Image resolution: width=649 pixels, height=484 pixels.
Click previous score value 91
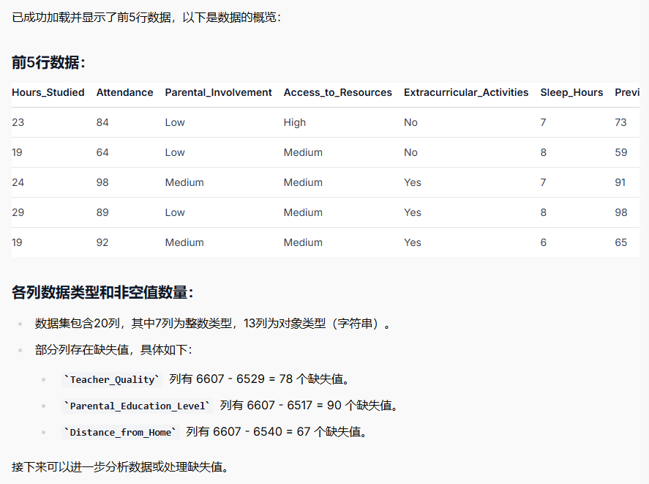pos(620,182)
